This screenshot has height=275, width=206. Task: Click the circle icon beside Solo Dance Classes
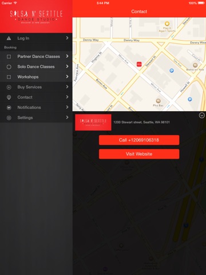coord(9,67)
